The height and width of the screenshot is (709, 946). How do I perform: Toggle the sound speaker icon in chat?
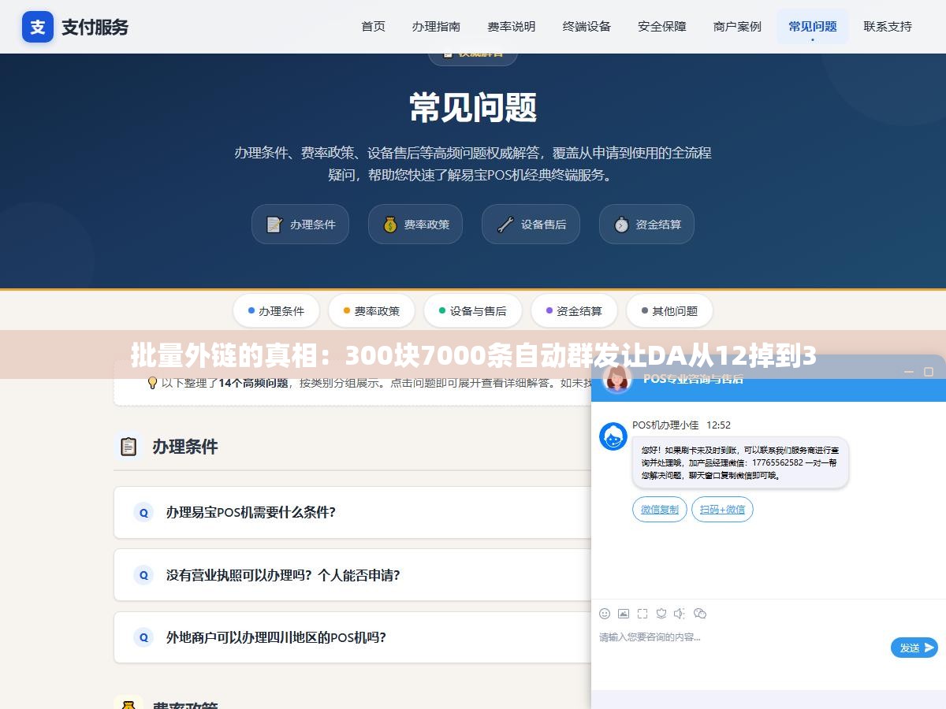click(x=680, y=614)
